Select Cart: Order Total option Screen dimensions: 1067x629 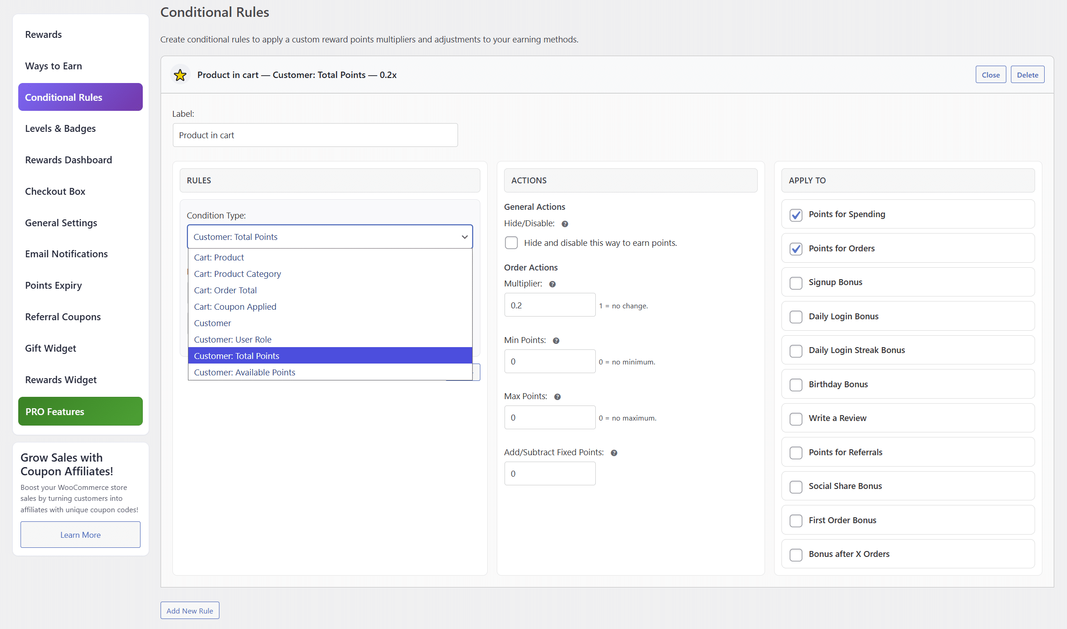coord(225,290)
